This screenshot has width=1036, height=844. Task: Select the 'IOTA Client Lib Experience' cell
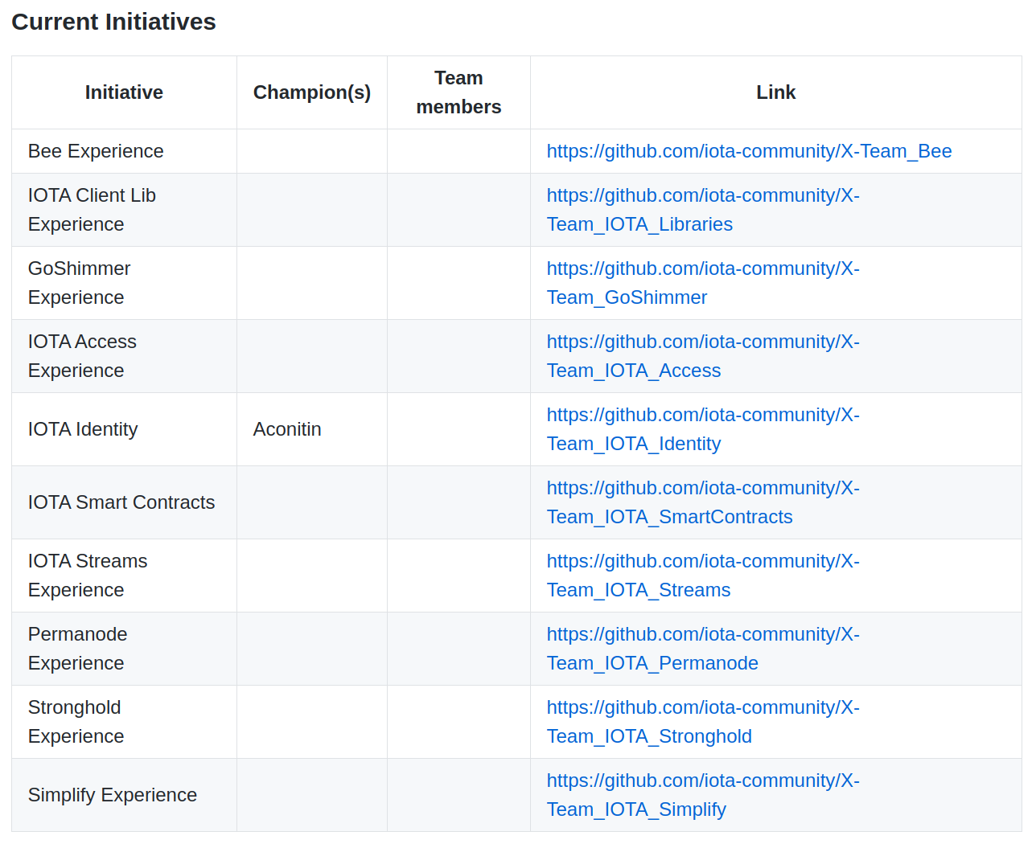click(124, 210)
